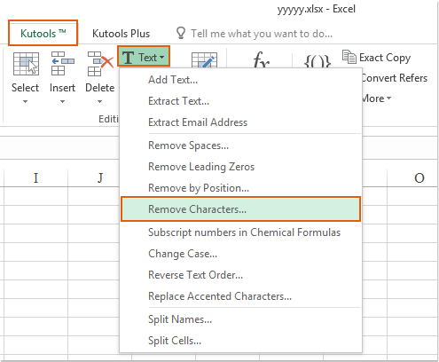Choose Replace Accented Characters

[x=240, y=296]
